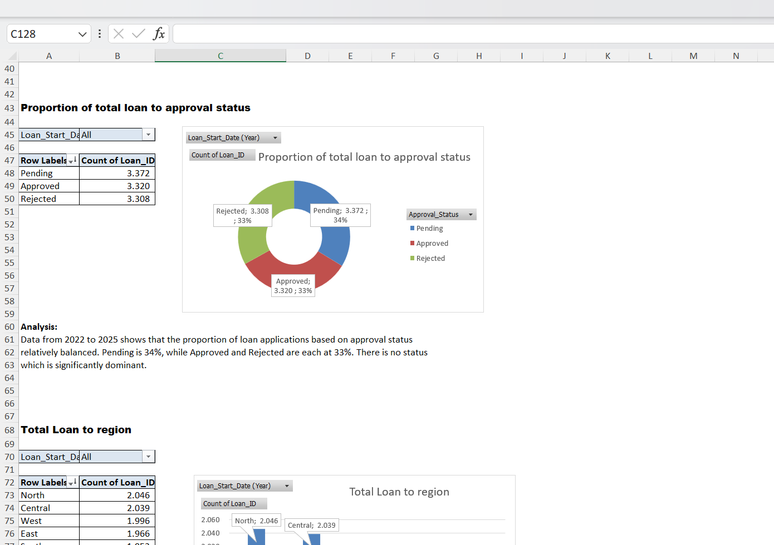Click the Rejected; 3.308; 33% data label
This screenshot has width=774, height=545.
[x=242, y=215]
